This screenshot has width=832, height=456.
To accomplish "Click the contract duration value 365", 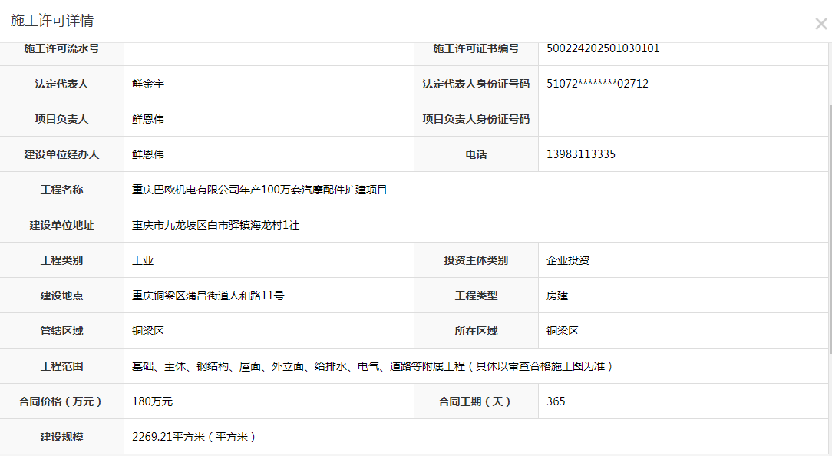I will coord(556,401).
